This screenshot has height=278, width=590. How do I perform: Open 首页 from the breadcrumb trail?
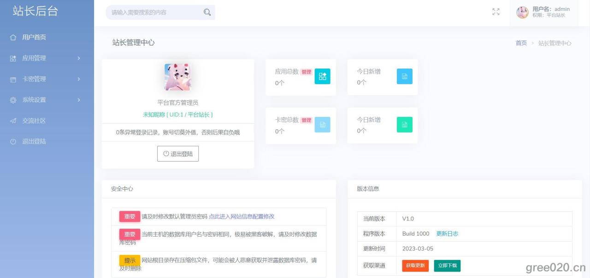[521, 43]
